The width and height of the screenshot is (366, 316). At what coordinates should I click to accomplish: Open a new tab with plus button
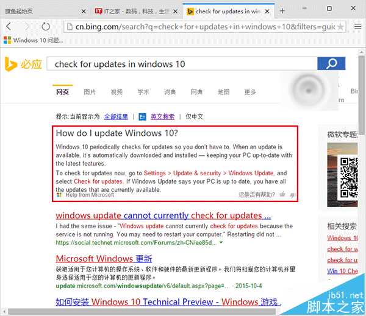[x=282, y=11]
